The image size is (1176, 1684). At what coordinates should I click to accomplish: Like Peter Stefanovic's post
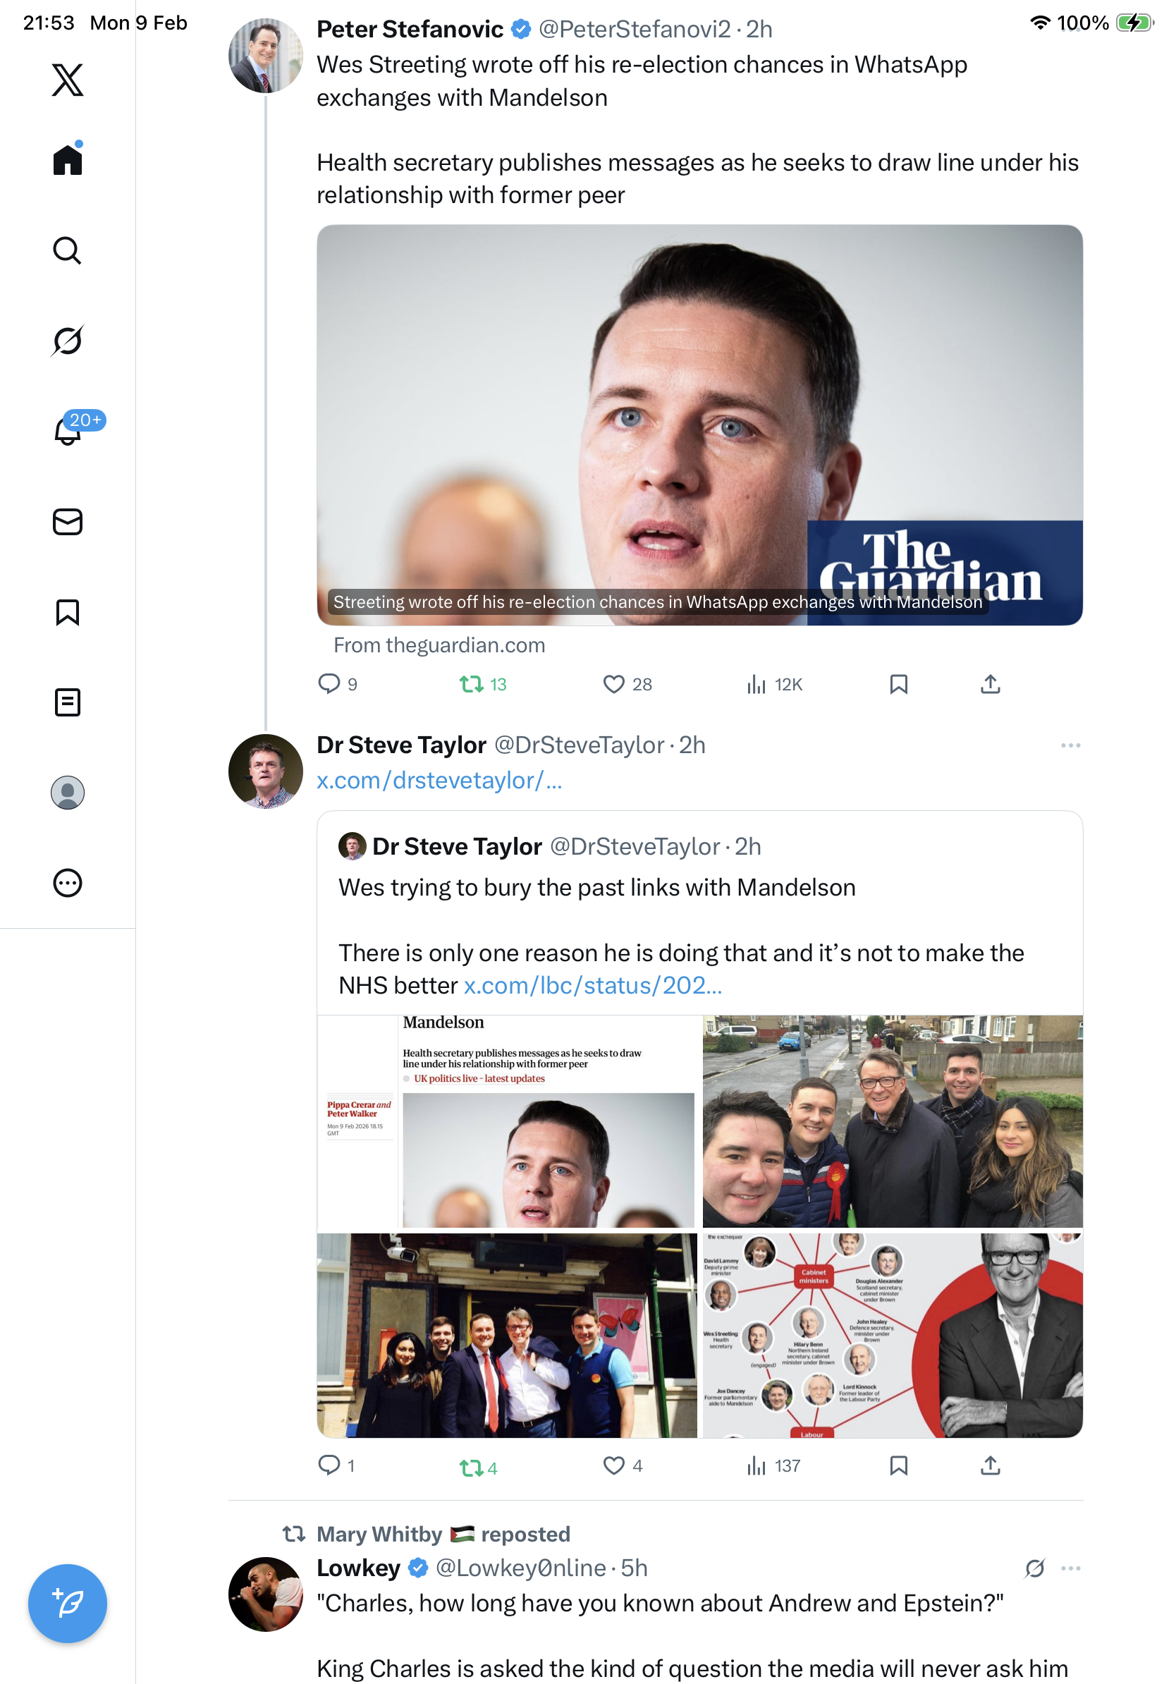(613, 684)
